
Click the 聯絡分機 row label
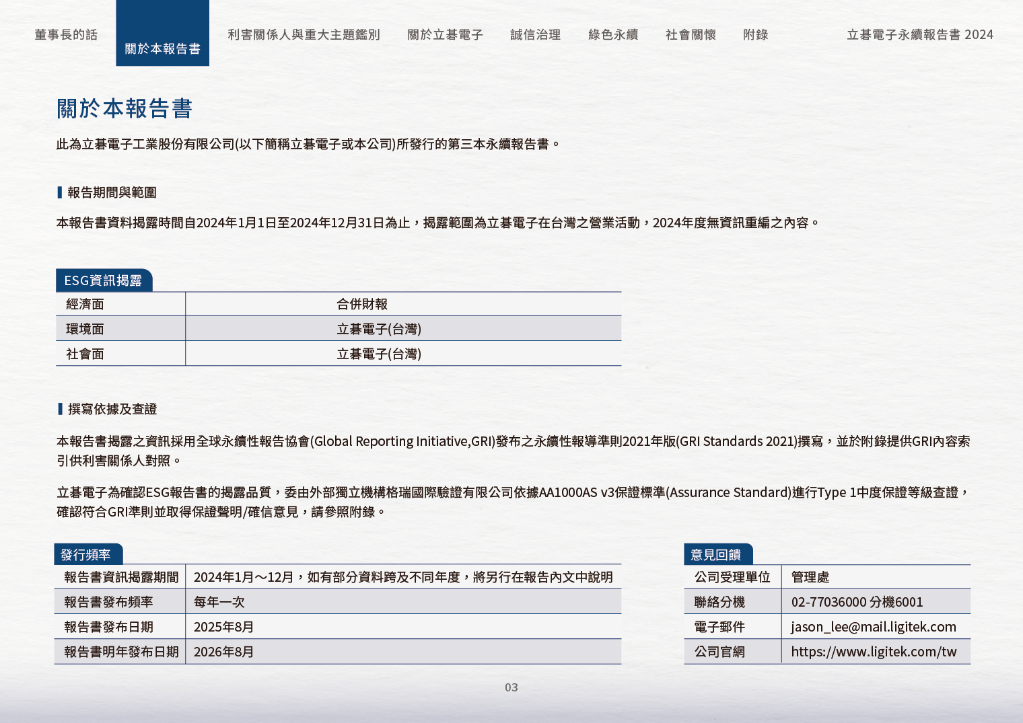(719, 602)
